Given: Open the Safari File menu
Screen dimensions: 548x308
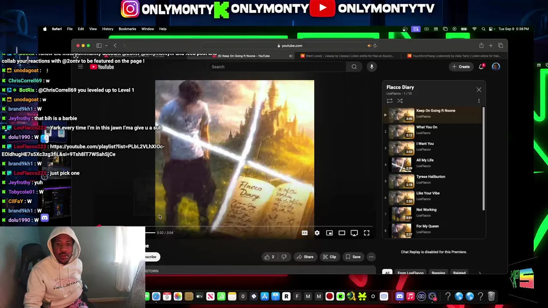Looking at the screenshot, I should (69, 29).
